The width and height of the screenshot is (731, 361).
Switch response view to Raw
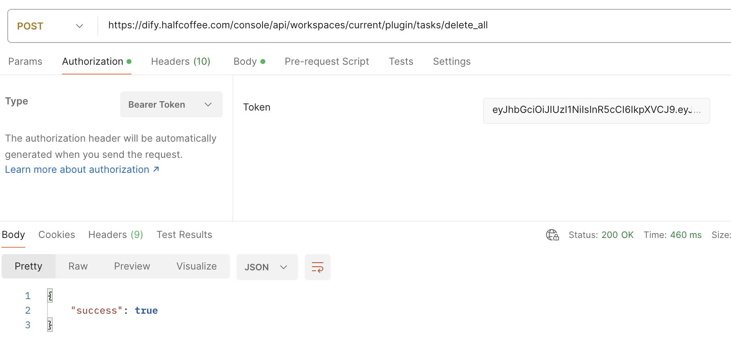point(78,266)
